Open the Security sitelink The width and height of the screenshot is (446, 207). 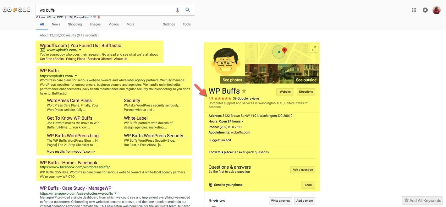point(132,101)
